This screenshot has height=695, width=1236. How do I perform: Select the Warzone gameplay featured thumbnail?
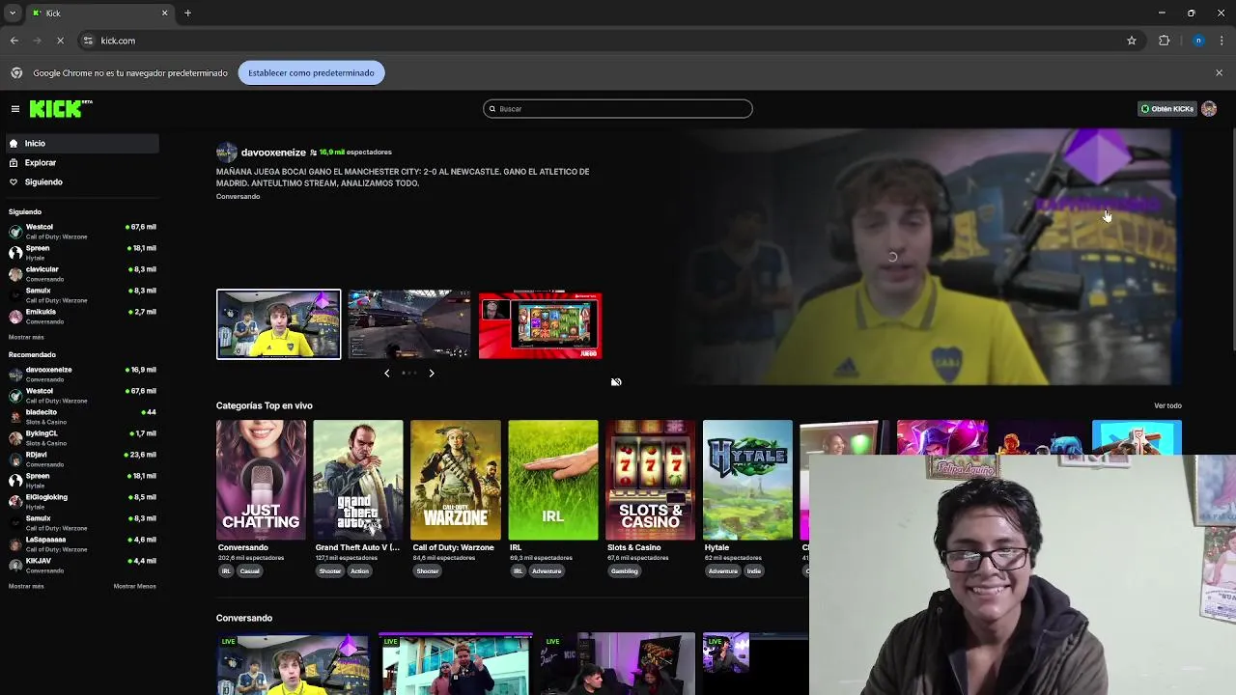(x=409, y=324)
